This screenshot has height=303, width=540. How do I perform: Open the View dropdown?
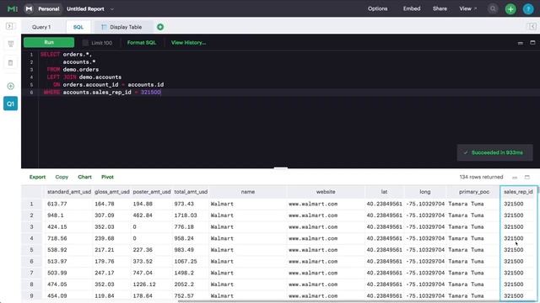click(x=468, y=8)
